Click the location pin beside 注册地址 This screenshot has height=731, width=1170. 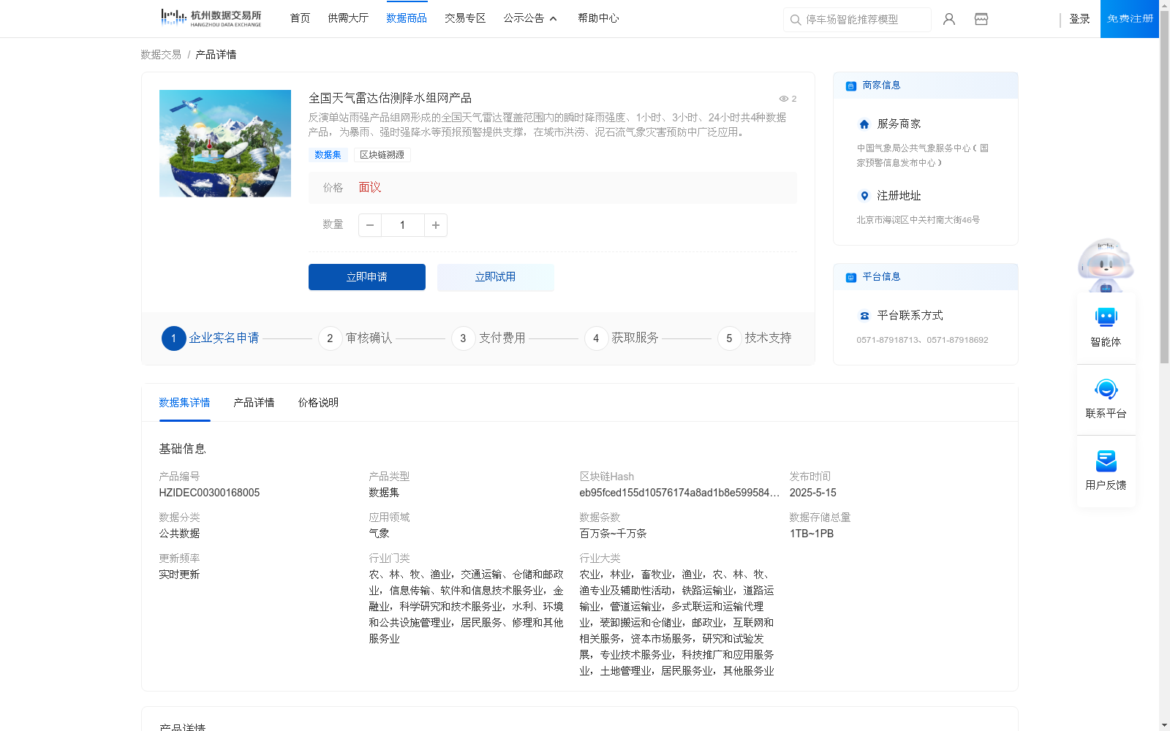coord(864,196)
